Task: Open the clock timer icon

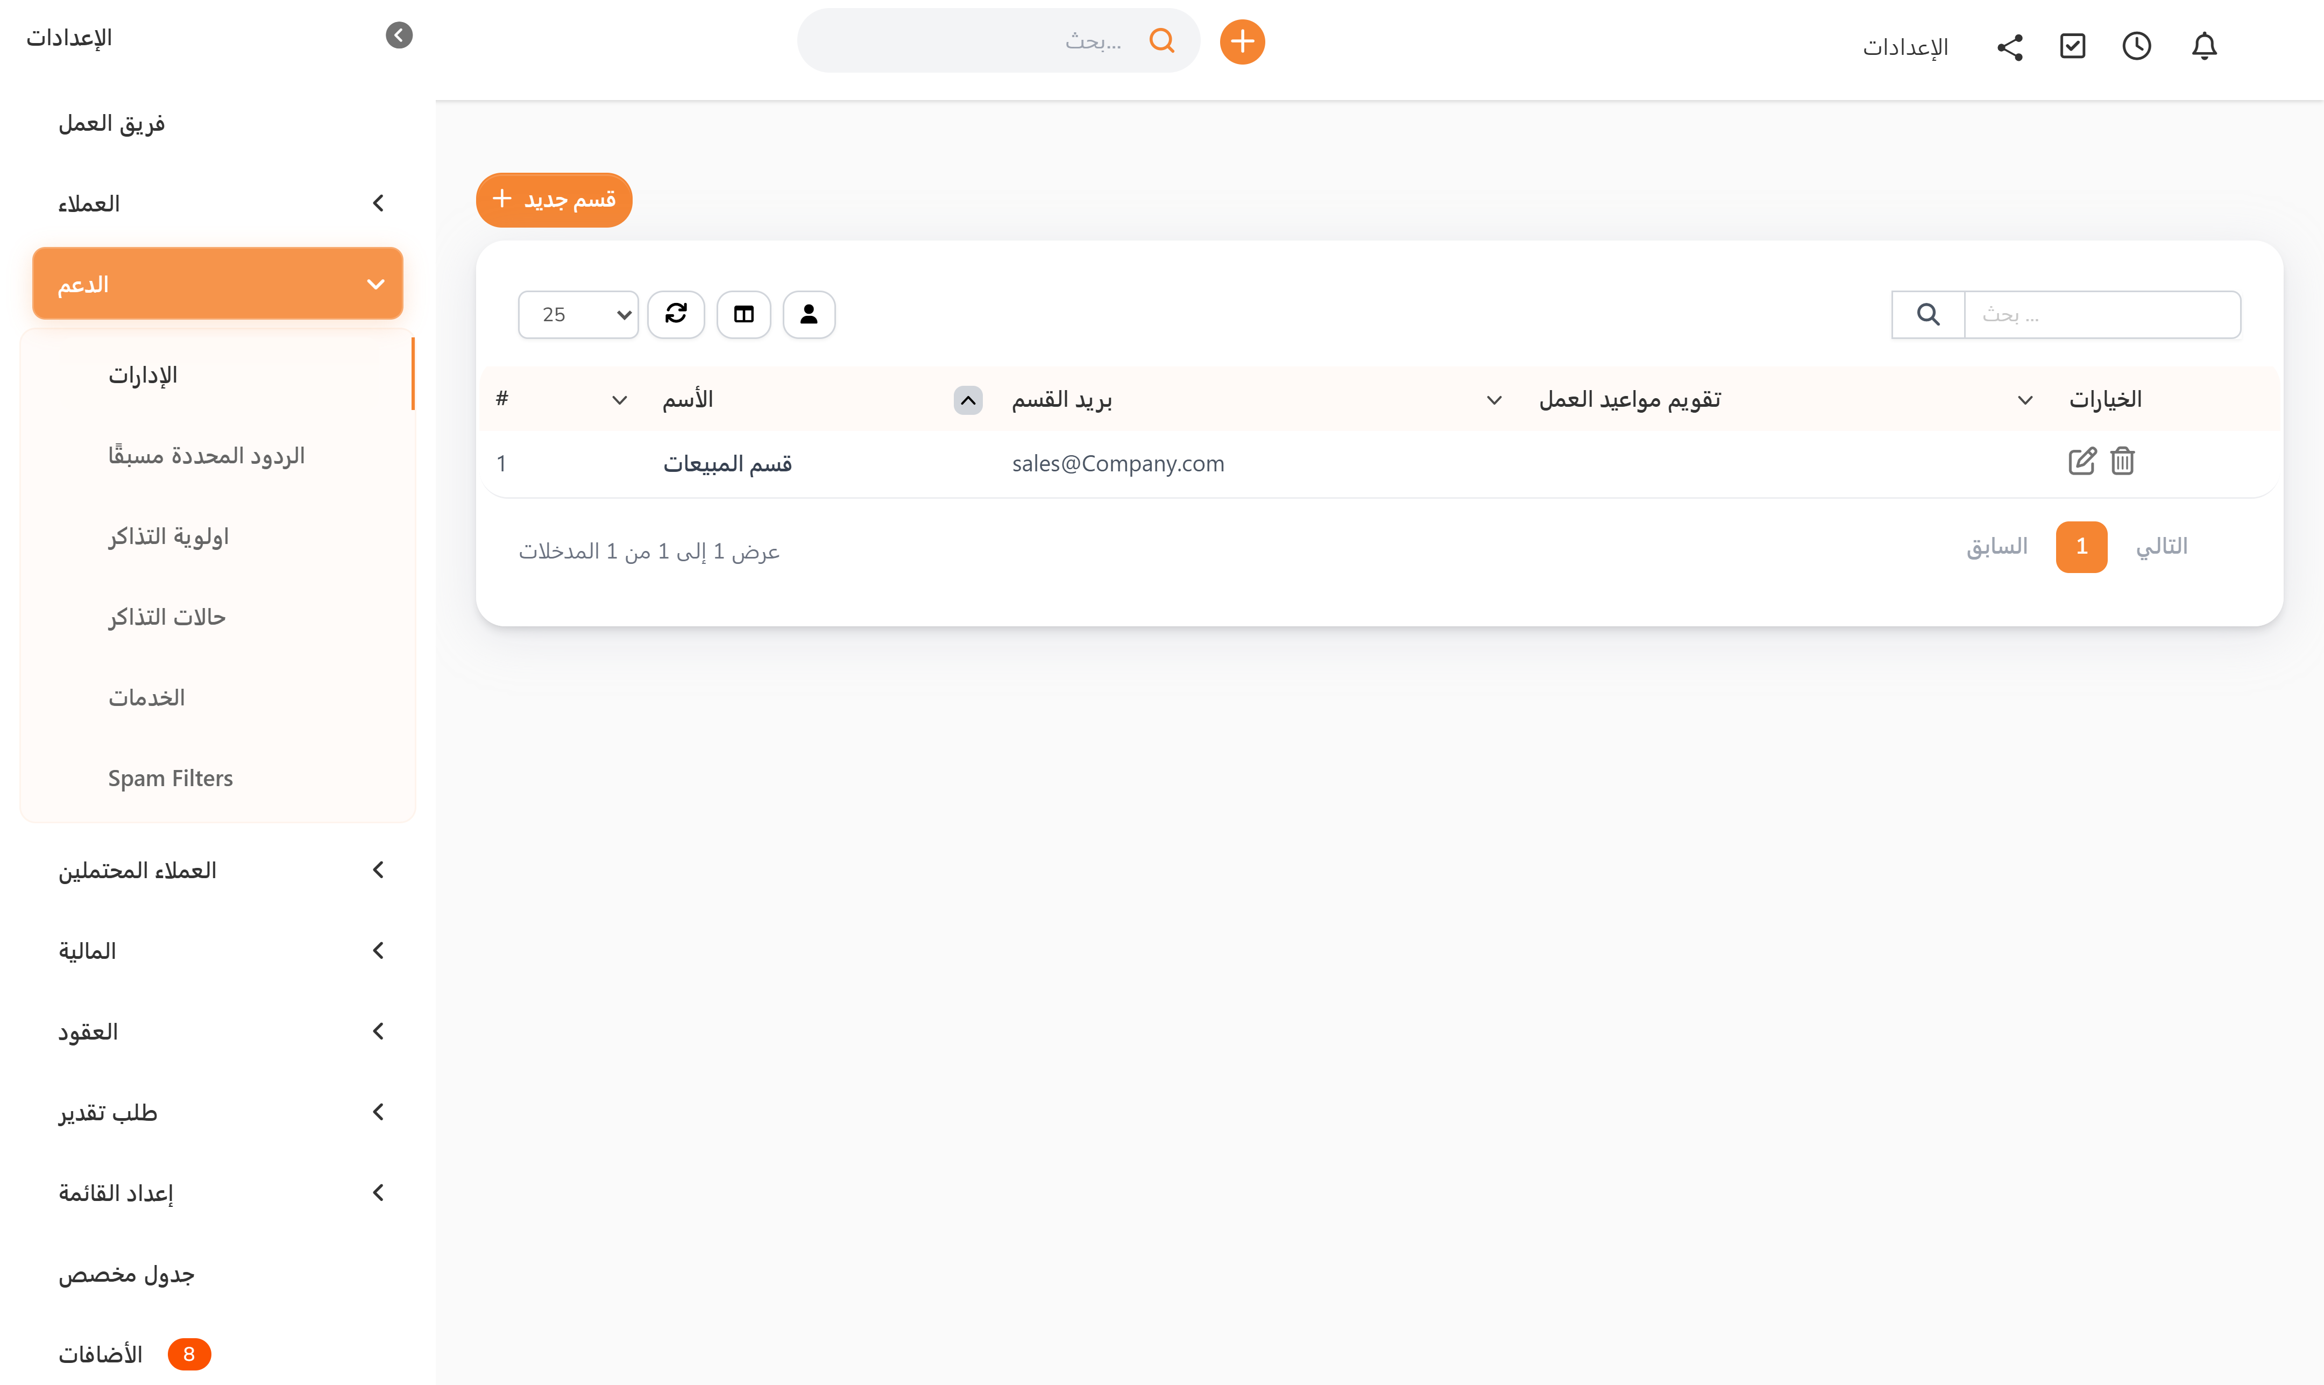Action: [x=2136, y=46]
